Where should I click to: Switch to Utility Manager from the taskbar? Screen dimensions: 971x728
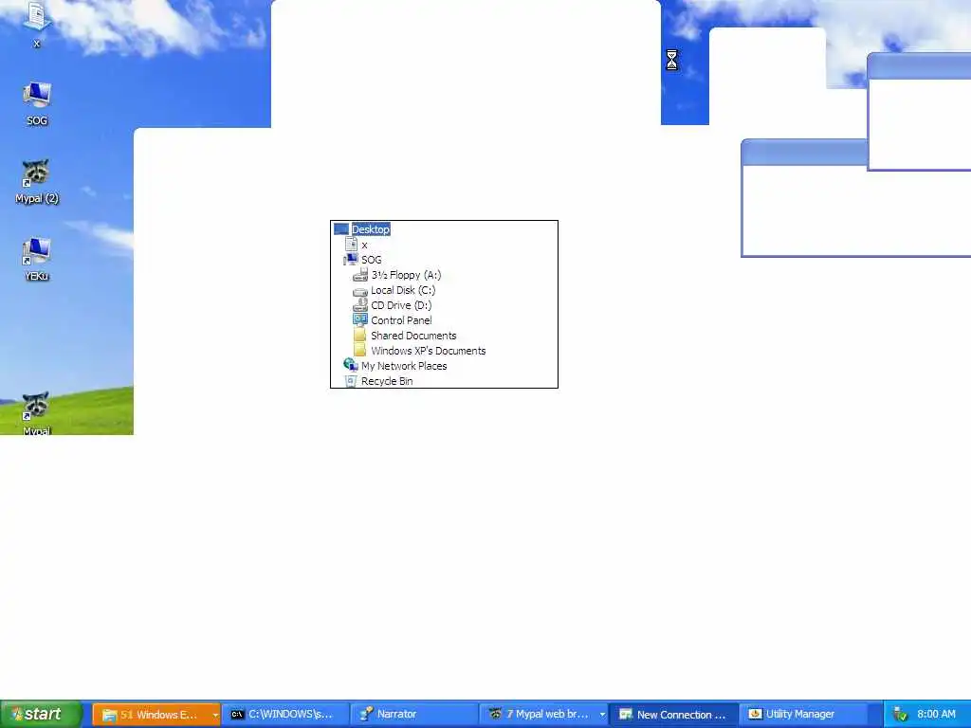tap(803, 715)
